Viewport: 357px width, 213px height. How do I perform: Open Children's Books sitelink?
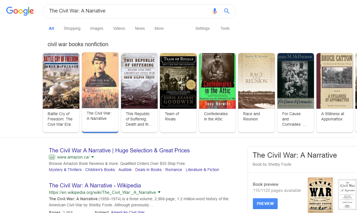(x=100, y=170)
